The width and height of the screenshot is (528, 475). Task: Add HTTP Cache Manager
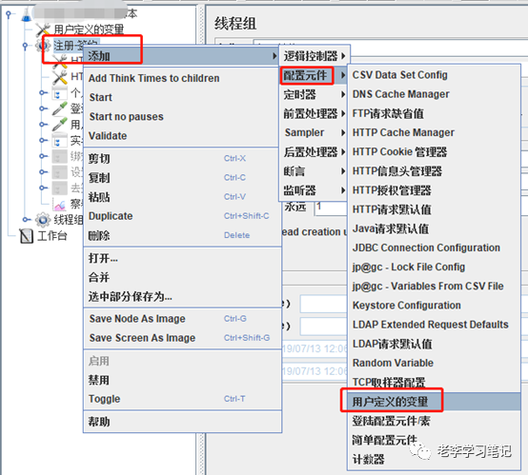tap(434, 132)
